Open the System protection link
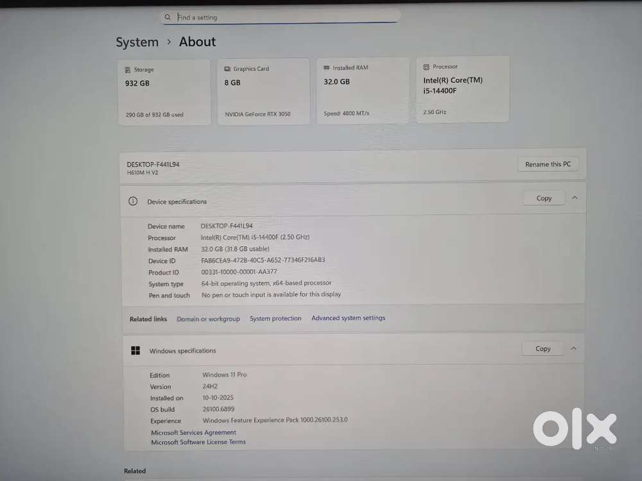 275,318
